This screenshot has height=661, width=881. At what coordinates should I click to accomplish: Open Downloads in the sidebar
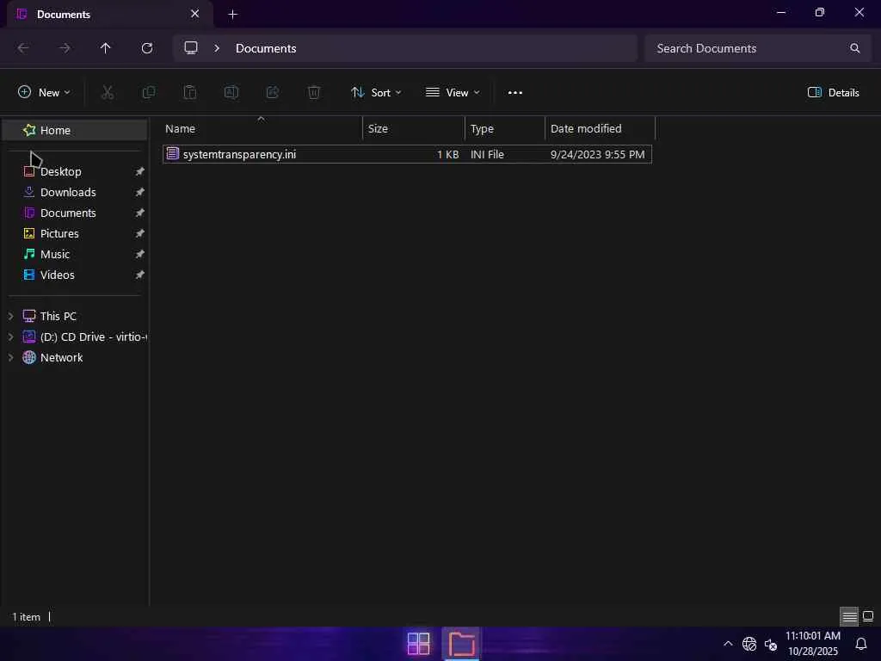coord(68,192)
